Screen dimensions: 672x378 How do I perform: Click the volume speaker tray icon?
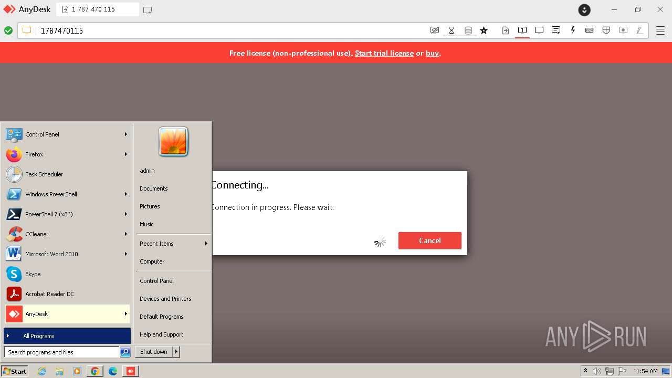click(x=597, y=371)
